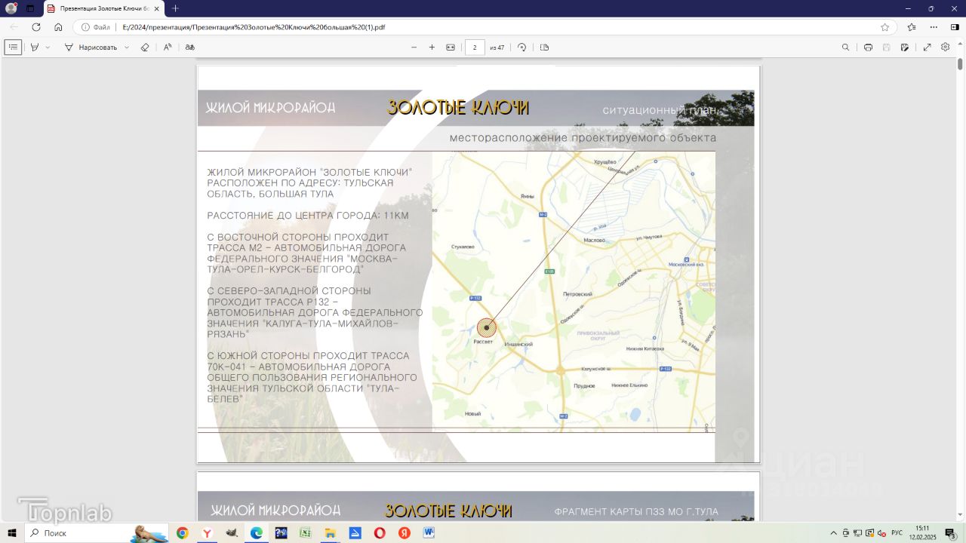Viewport: 966px width, 543px height.
Task: Click the page number input field
Action: point(475,47)
